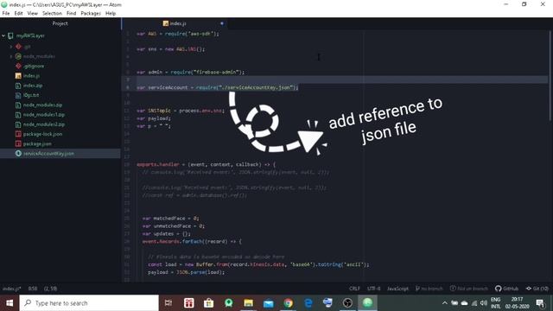Change JavaScript grammar in status bar
This screenshot has height=311, width=553.
click(397, 289)
